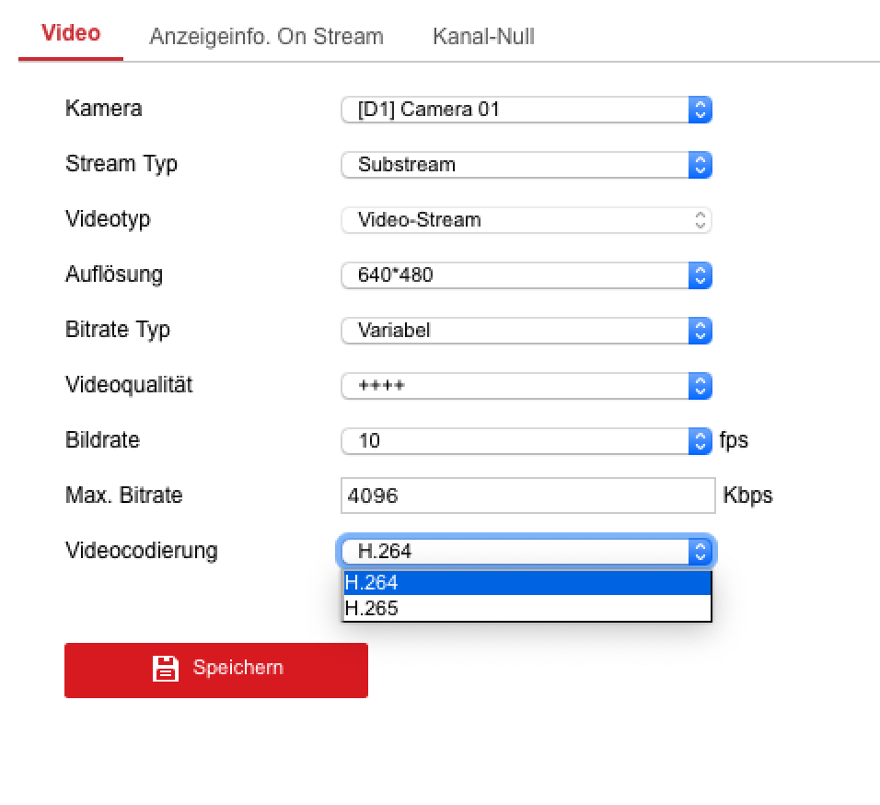This screenshot has height=805, width=880.
Task: Click the Bitrate Typ chevron arrows
Action: (x=701, y=331)
